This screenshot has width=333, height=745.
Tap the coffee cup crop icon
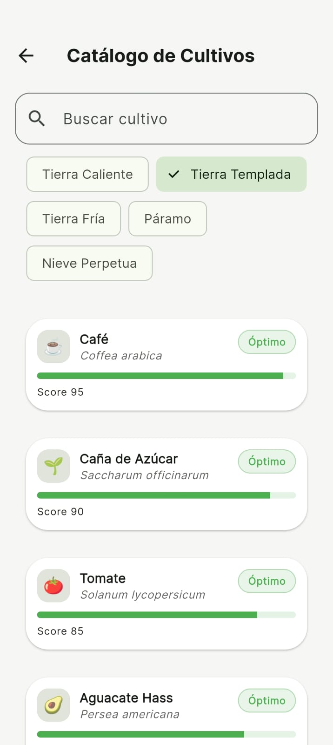point(53,347)
